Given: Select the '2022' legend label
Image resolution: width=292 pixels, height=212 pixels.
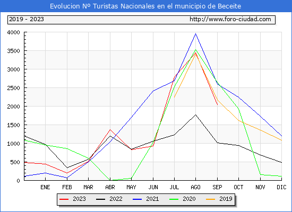Looking at the screenshot, I should [116, 199].
